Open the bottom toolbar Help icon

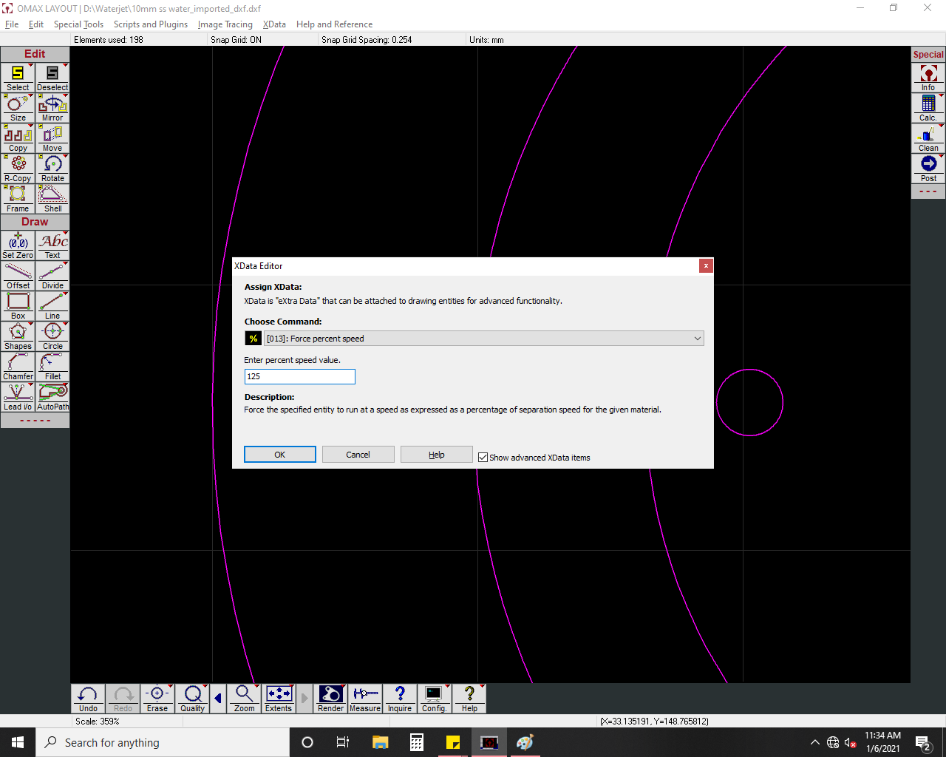pos(469,699)
